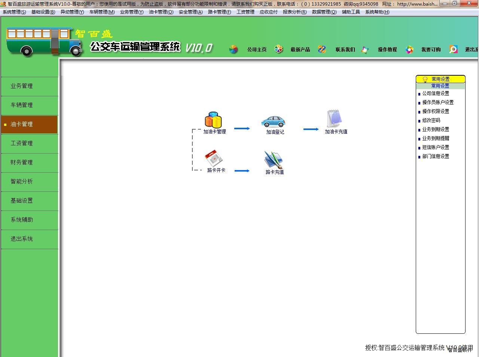This screenshot has height=357, width=479.
Task: Open 修改密码 in 常用设置 panel
Action: point(431,121)
